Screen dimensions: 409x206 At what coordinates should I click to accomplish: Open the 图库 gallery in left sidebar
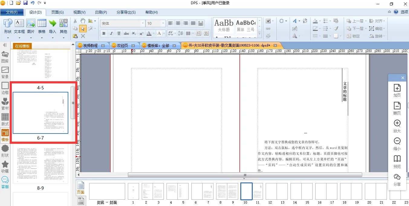tap(5, 57)
